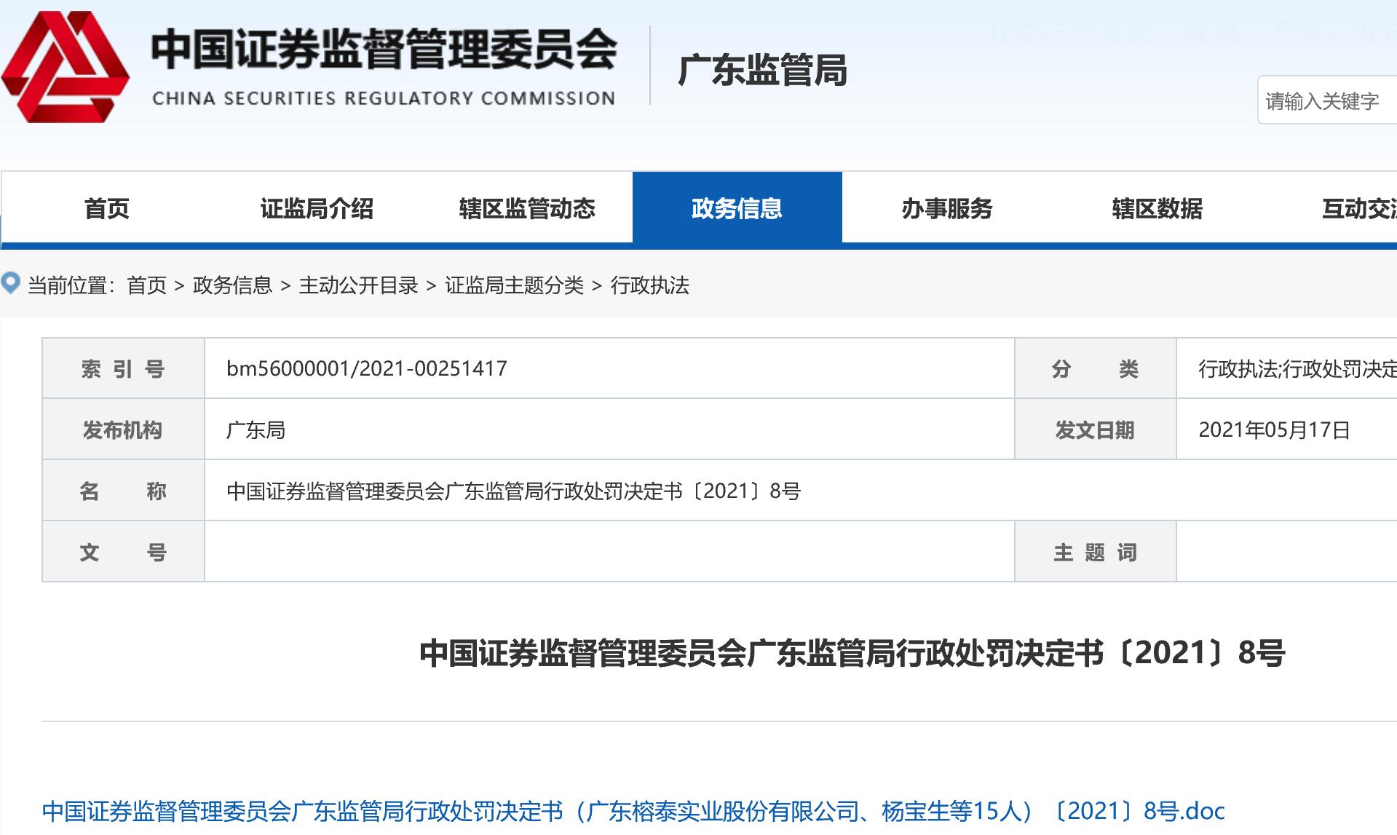The image size is (1397, 835).
Task: Click the date 2021年05月17日
Action: tap(1274, 430)
